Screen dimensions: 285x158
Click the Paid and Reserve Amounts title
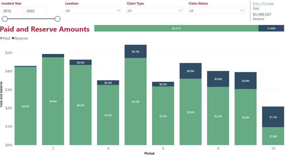[x=45, y=29]
